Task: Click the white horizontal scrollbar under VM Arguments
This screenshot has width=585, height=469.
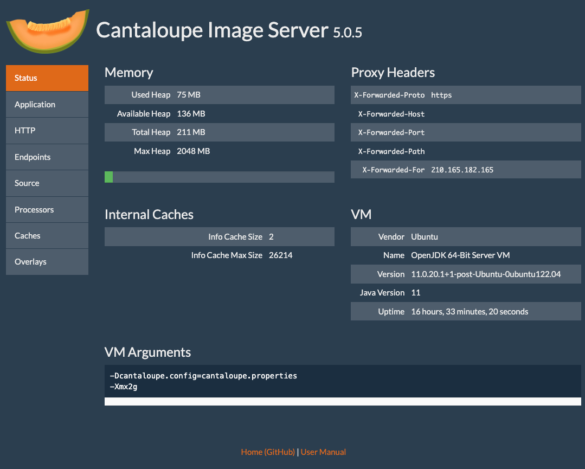Action: pyautogui.click(x=343, y=401)
